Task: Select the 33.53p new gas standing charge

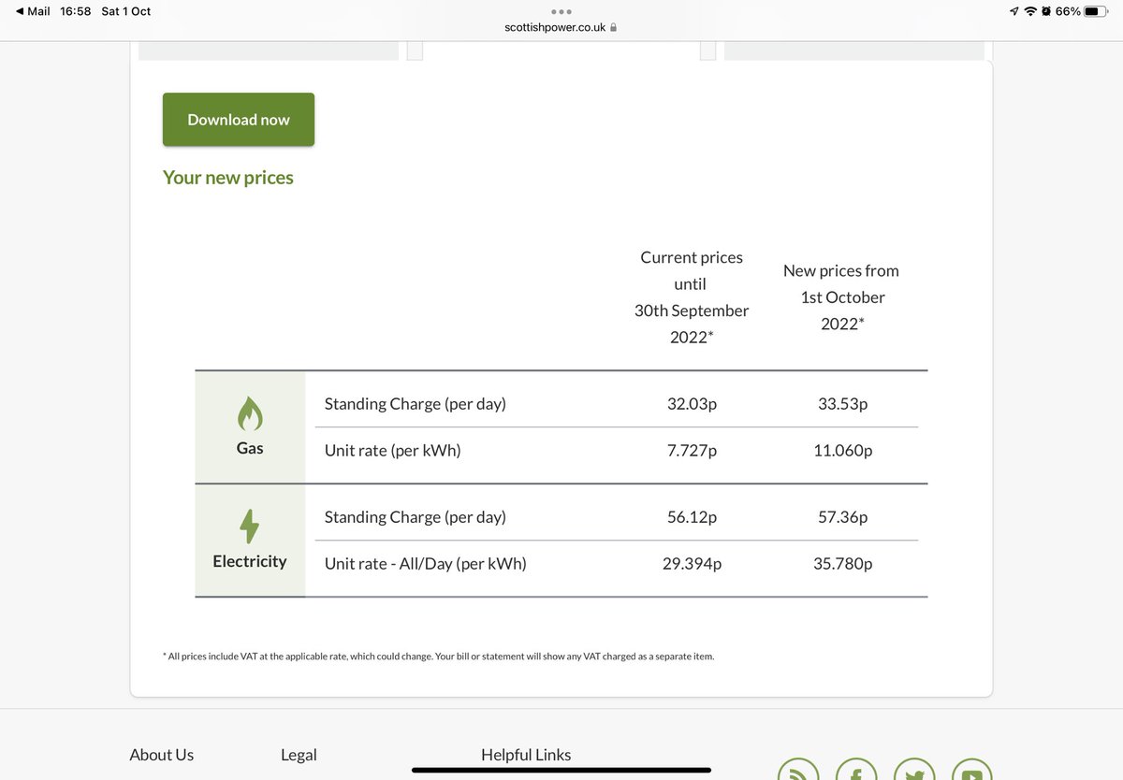Action: (x=842, y=404)
